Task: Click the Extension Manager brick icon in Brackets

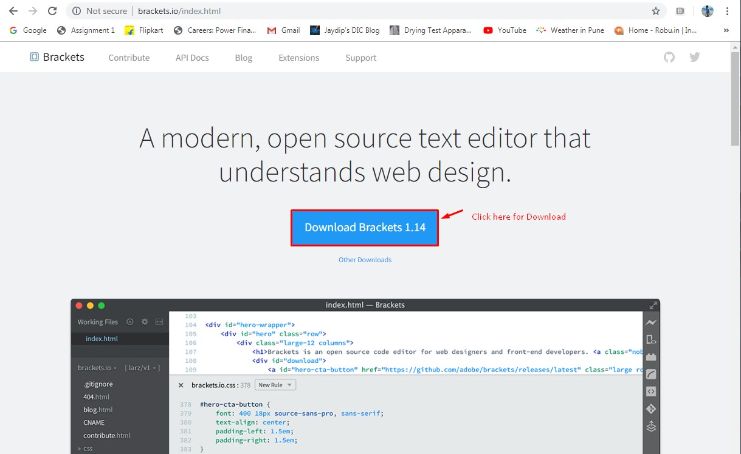Action: tap(651, 357)
